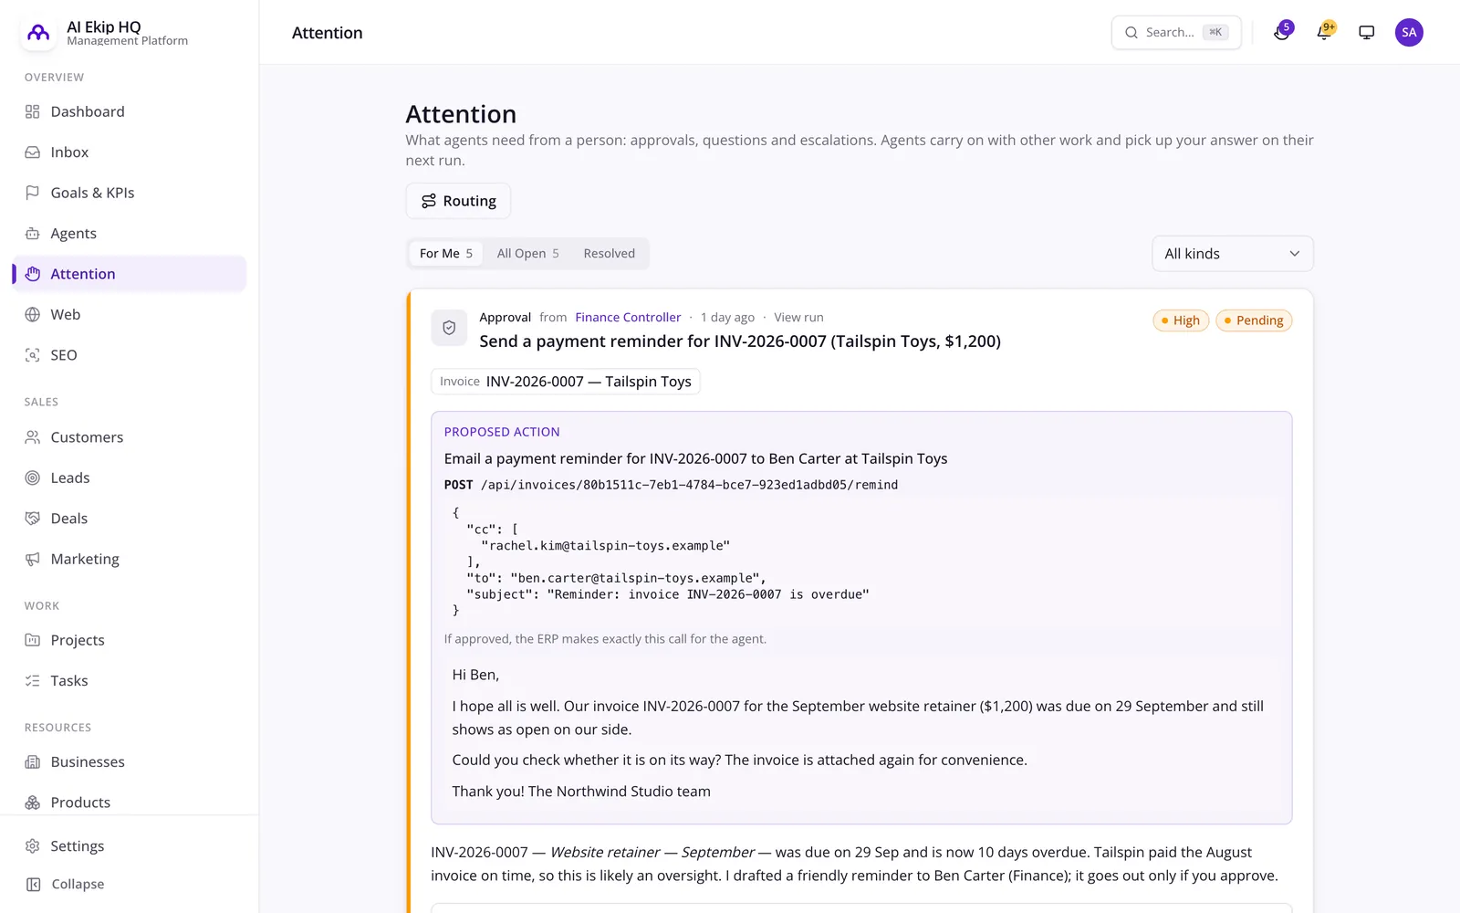The height and width of the screenshot is (913, 1460).
Task: Click the header hand icon with badge 5
Action: point(1283,32)
